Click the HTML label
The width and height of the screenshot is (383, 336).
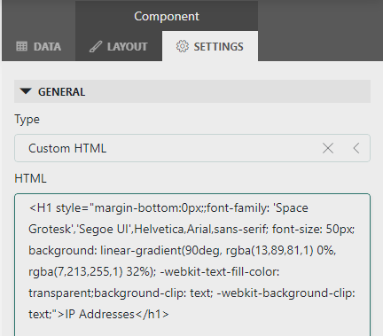[x=30, y=178]
